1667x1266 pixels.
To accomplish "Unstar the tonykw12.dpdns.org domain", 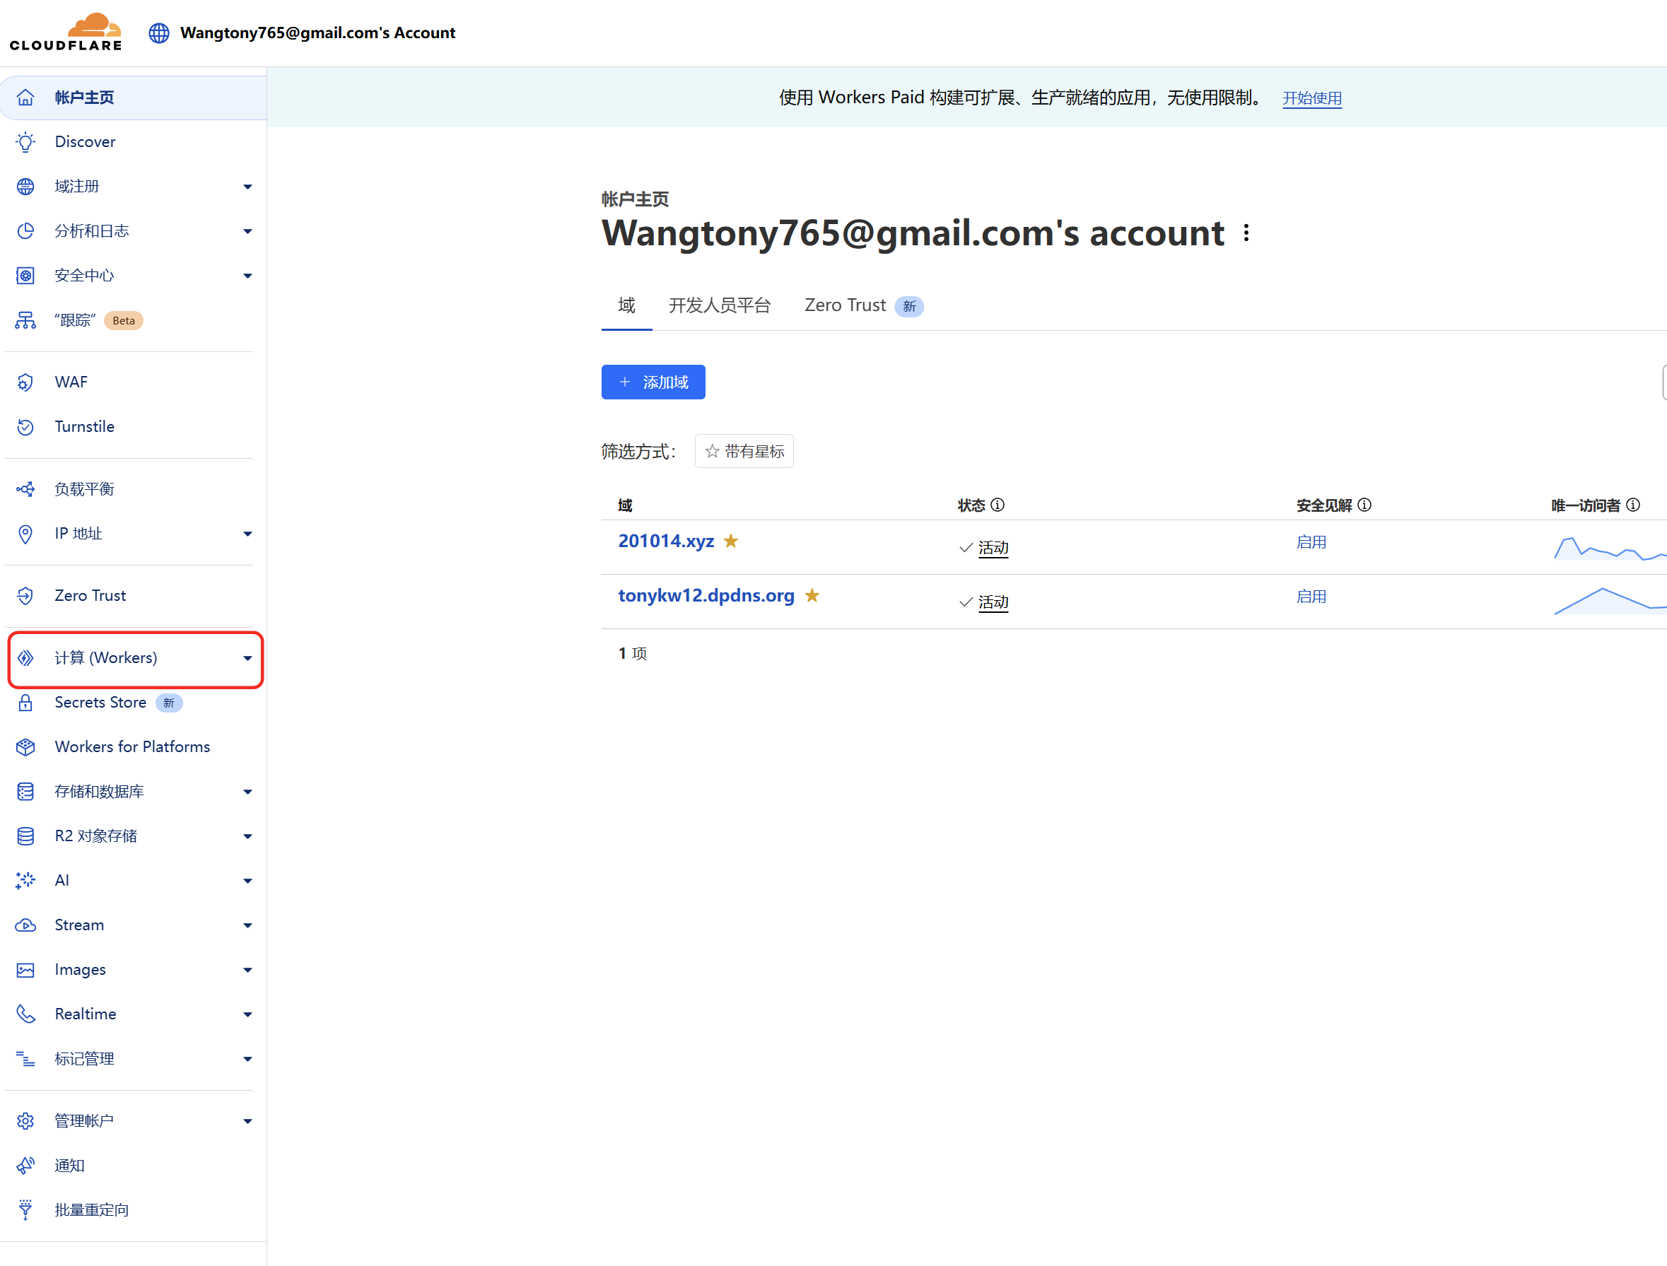I will [x=812, y=595].
